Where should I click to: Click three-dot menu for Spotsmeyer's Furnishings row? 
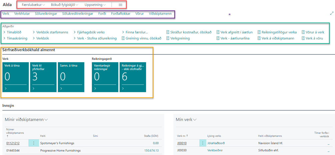click(x=34, y=143)
